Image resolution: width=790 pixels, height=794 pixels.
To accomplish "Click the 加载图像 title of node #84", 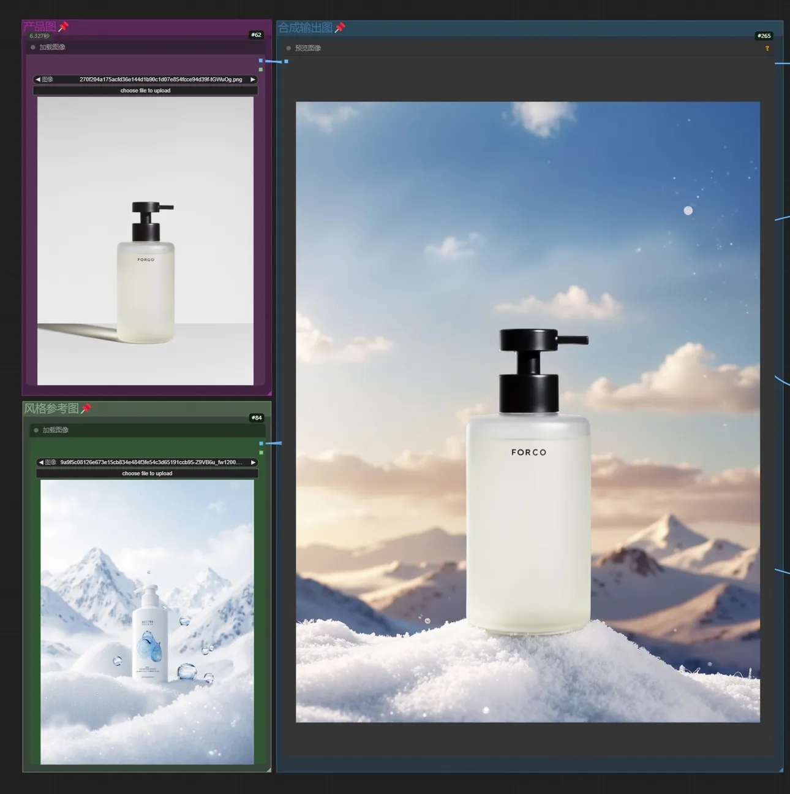I will pos(56,430).
